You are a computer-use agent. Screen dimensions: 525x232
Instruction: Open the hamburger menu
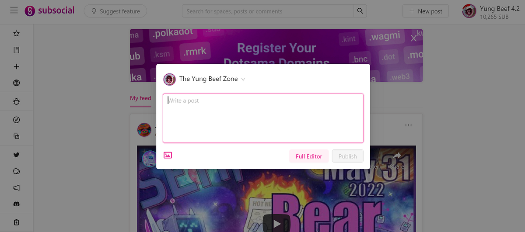coord(14,10)
